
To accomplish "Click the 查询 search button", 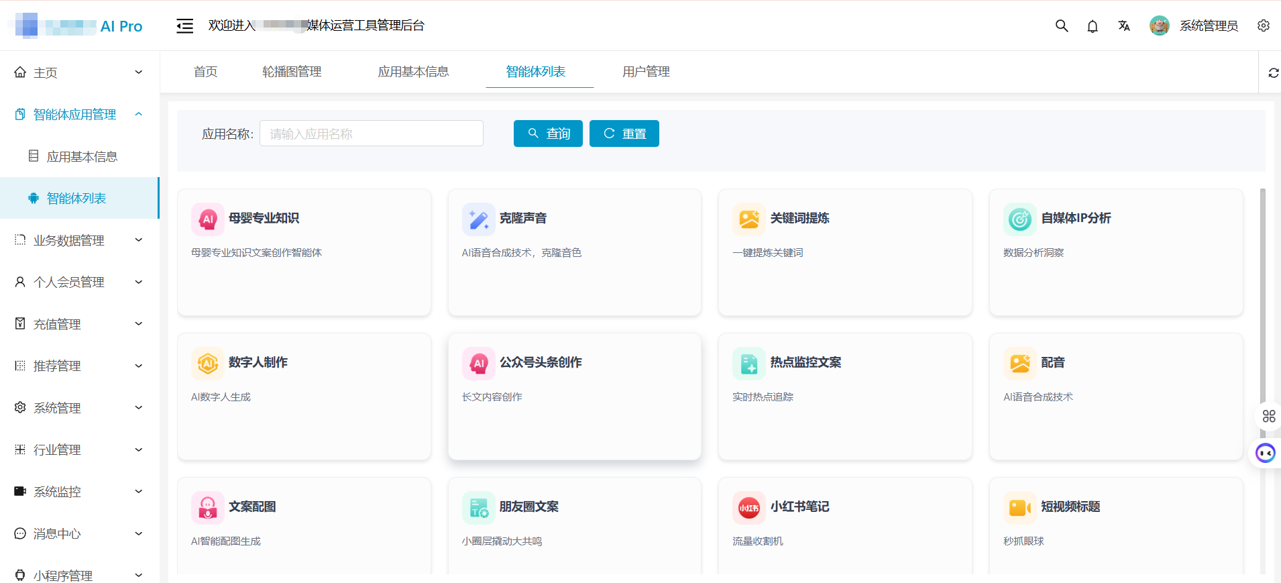I will (x=548, y=134).
